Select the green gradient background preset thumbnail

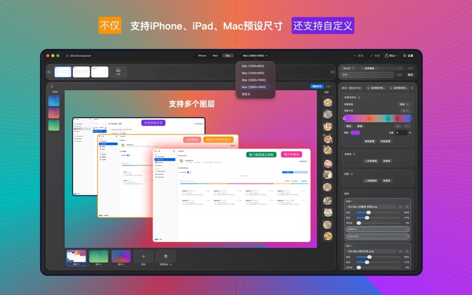54,125
